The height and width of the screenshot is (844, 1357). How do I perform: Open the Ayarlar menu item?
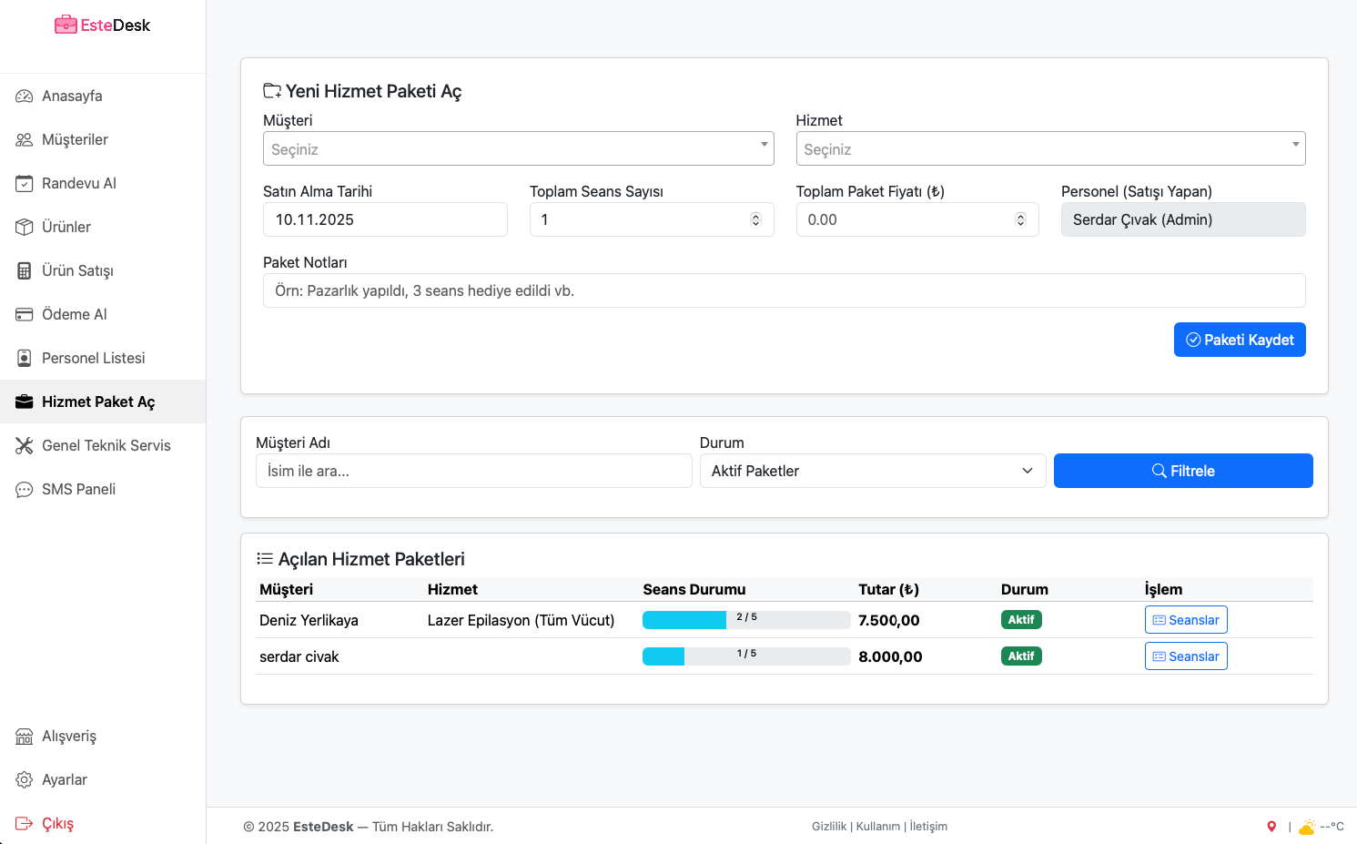64,779
